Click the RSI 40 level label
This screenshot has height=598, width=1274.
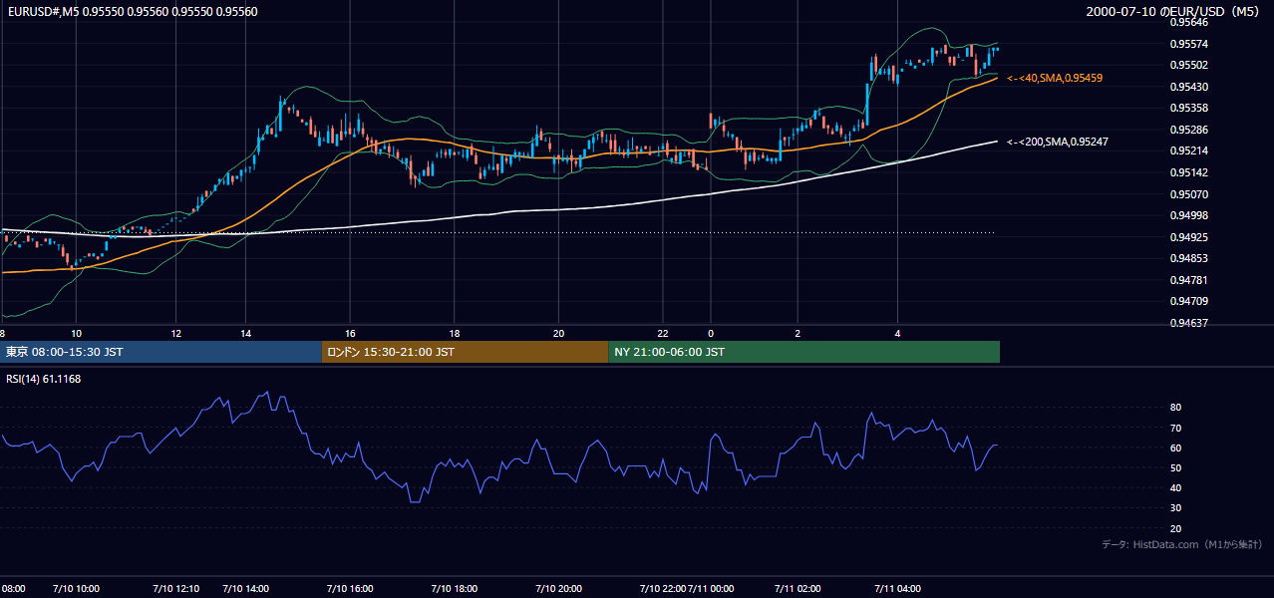coord(1176,487)
